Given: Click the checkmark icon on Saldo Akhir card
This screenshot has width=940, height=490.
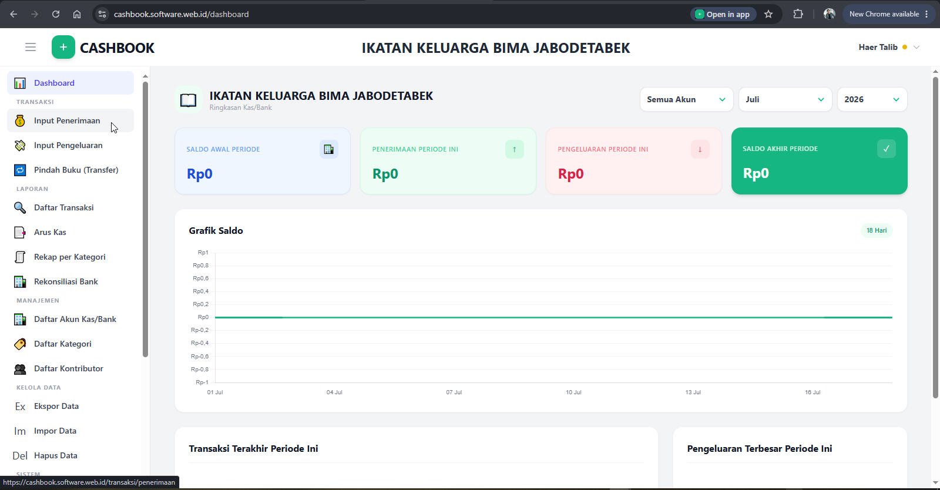Looking at the screenshot, I should tap(887, 149).
